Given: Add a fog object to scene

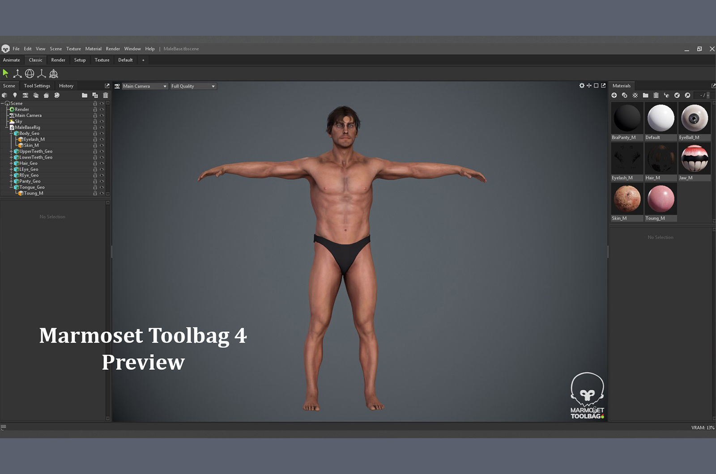Looking at the screenshot, I should coord(36,95).
